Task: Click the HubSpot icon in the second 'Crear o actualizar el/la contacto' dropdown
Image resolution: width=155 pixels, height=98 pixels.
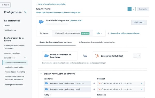Action: pos(99,89)
